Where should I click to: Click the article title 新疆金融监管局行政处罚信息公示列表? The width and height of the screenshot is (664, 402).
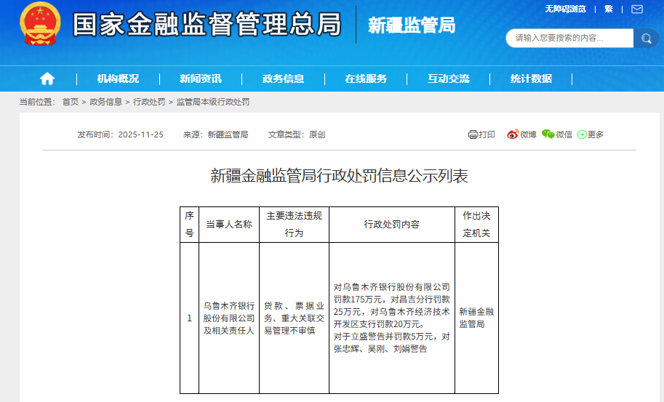point(339,176)
